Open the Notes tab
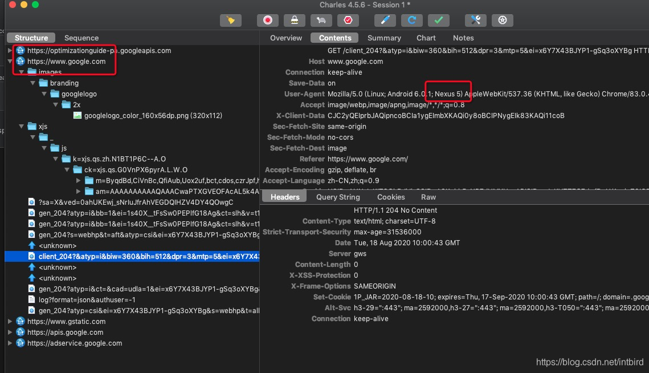Screen dimensions: 649x373 (463, 38)
